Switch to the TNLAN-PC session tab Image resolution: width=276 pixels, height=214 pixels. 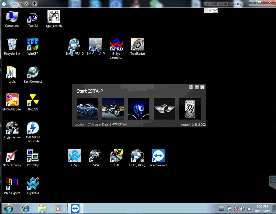click(x=16, y=4)
